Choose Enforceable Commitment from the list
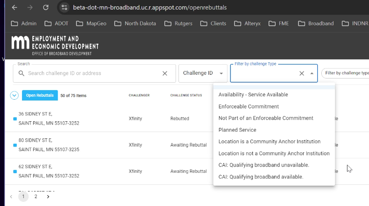 (x=248, y=106)
